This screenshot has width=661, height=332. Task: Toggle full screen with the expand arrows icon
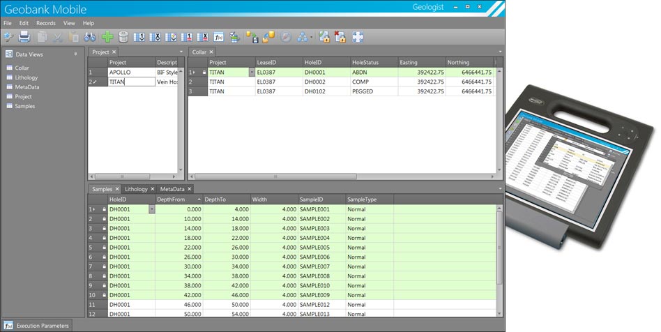358,37
